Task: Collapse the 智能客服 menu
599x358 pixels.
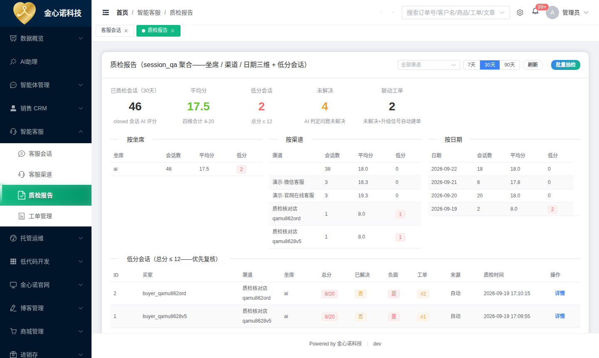Action: coord(46,132)
